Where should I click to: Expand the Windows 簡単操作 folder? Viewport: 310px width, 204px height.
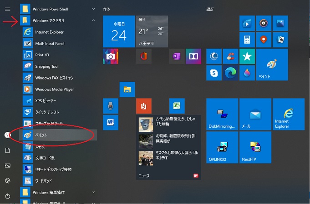point(58,192)
